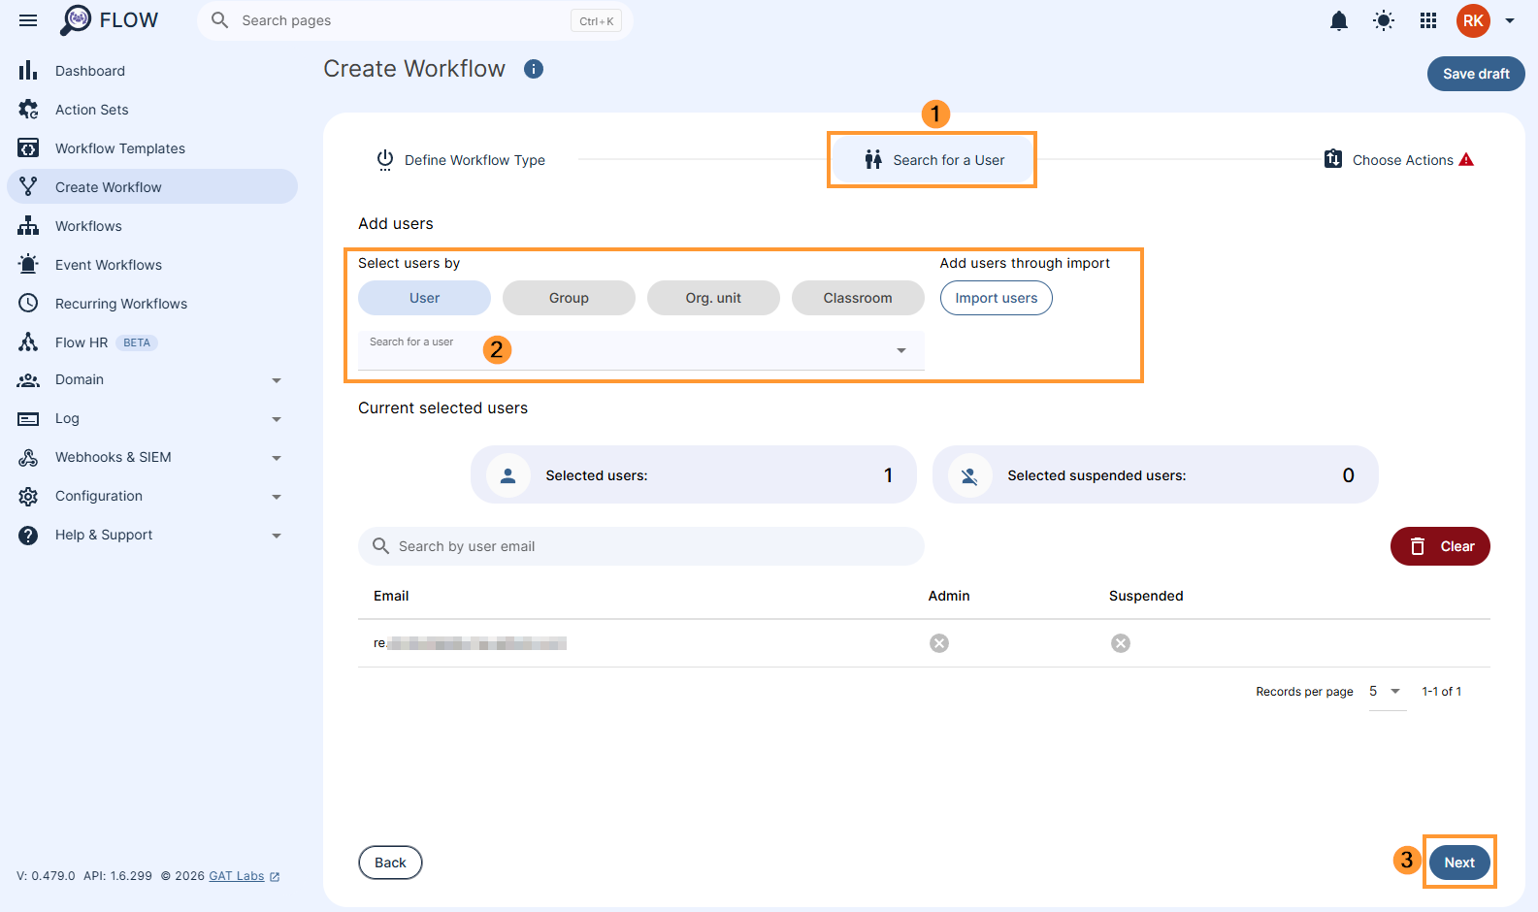Open Dashboard from the sidebar
1538x912 pixels.
[x=152, y=70]
